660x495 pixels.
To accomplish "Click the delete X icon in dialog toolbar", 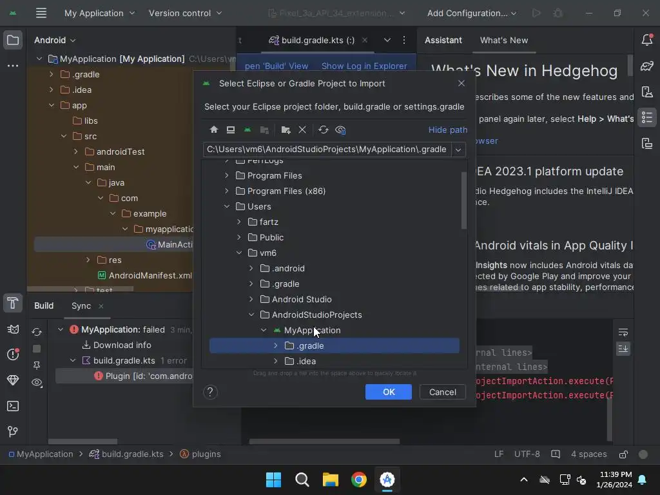I will [x=302, y=130].
